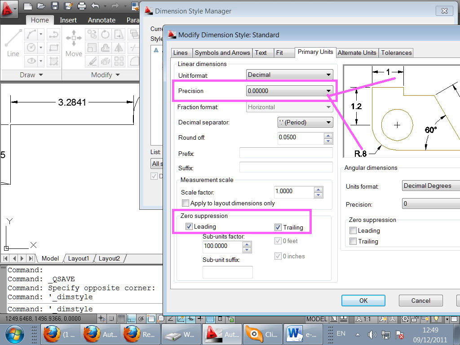The image size is (460, 345).
Task: Click the Prefix input field
Action: tap(286, 153)
